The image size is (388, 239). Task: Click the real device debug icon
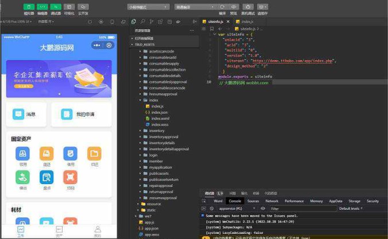pos(248,7)
